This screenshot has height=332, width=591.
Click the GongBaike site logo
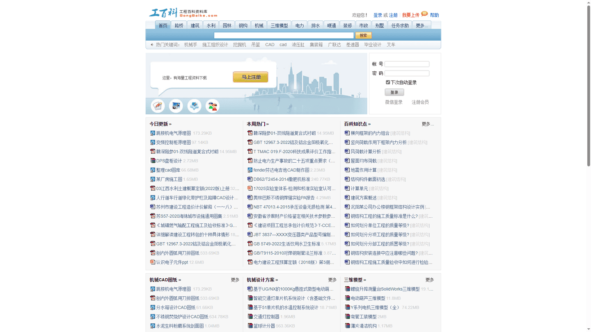click(183, 13)
